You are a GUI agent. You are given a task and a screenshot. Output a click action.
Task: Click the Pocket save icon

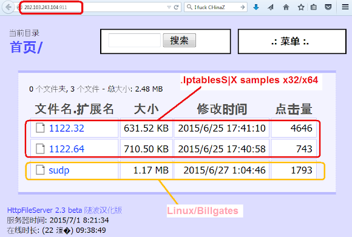(x=328, y=7)
